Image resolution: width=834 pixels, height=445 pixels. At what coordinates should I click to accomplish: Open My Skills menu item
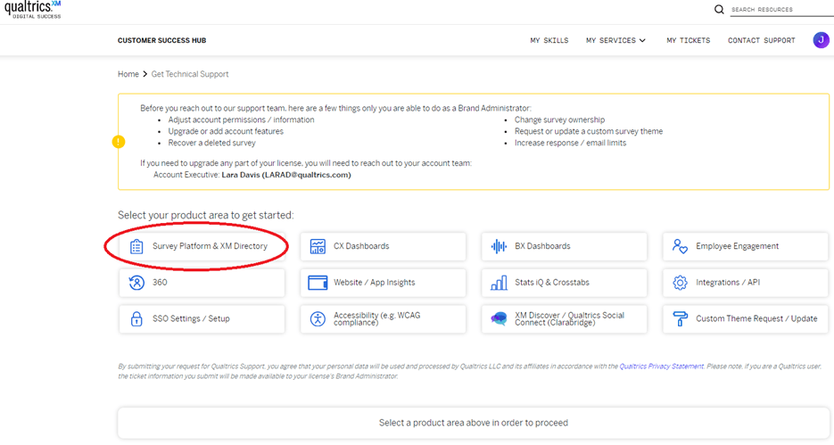(x=549, y=40)
